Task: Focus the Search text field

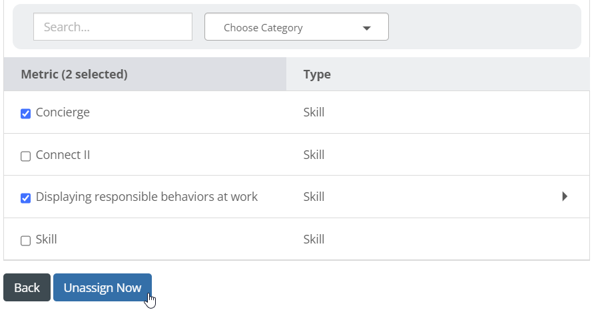Action: pyautogui.click(x=113, y=27)
